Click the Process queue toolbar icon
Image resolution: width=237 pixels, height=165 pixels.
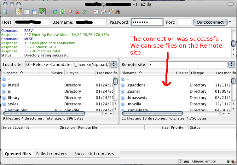click(63, 12)
